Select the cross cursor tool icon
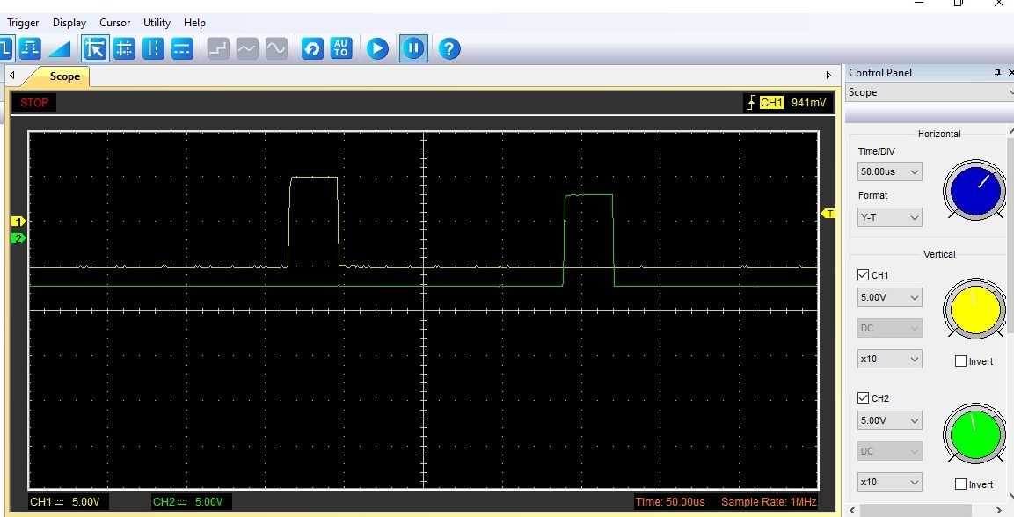1014x517 pixels. tap(124, 48)
